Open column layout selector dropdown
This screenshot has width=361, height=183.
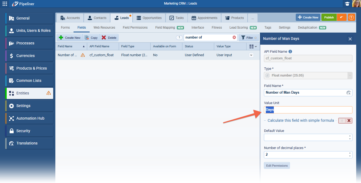click(x=253, y=47)
